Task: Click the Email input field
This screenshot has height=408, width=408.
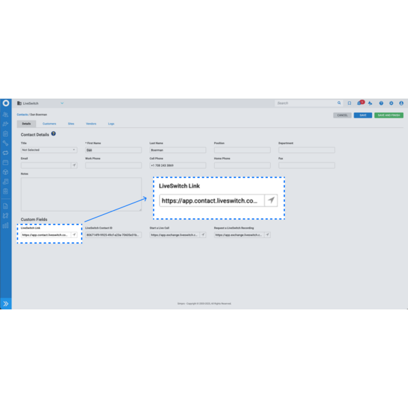Action: [46, 165]
